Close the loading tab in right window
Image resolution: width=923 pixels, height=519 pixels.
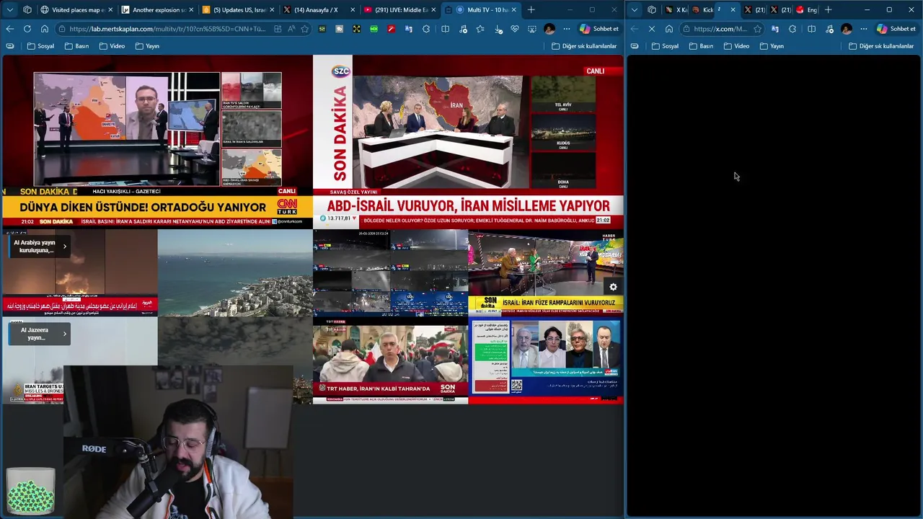click(733, 9)
